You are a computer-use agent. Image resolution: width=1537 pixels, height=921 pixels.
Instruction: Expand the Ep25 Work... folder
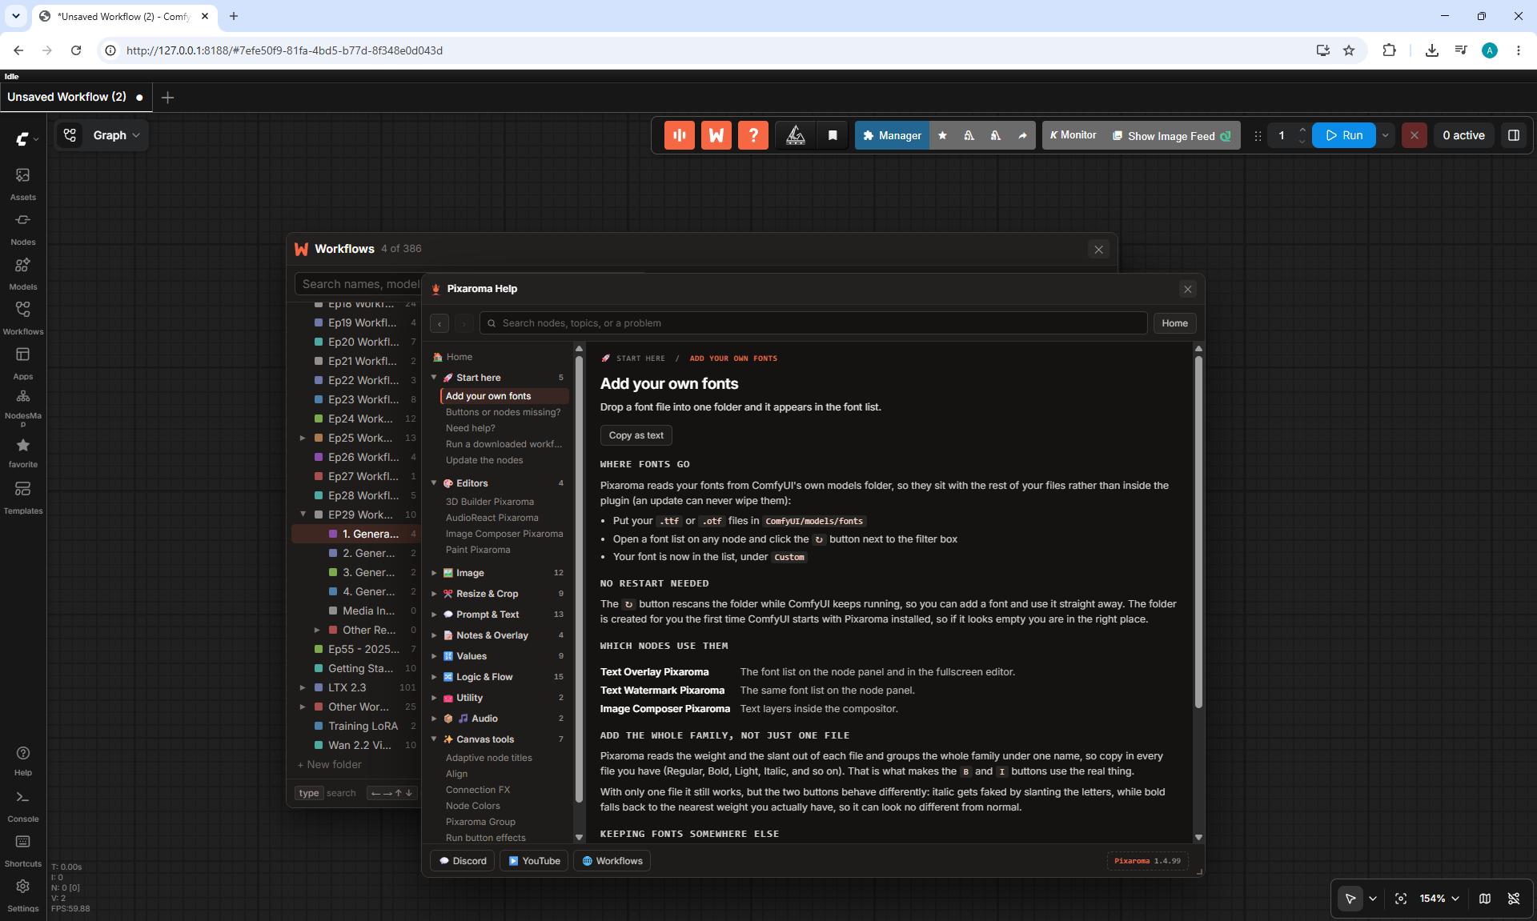coord(303,438)
